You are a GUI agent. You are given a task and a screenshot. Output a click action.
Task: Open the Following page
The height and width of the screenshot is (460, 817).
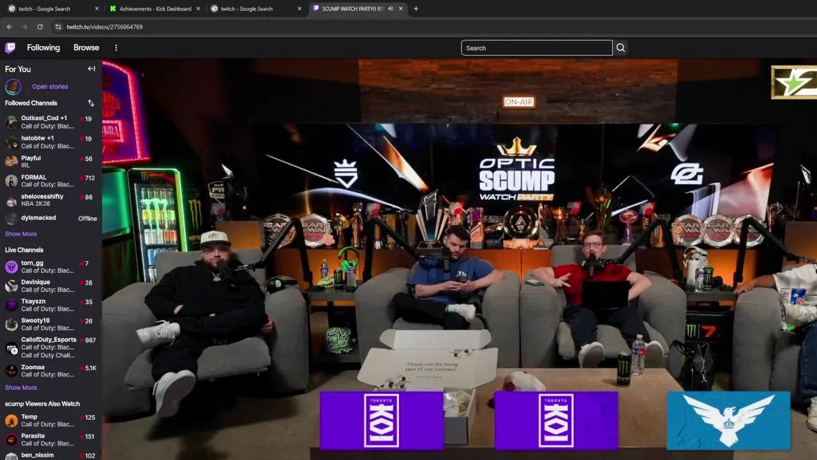[x=43, y=48]
